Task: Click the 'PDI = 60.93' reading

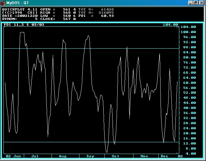Action: point(96,16)
